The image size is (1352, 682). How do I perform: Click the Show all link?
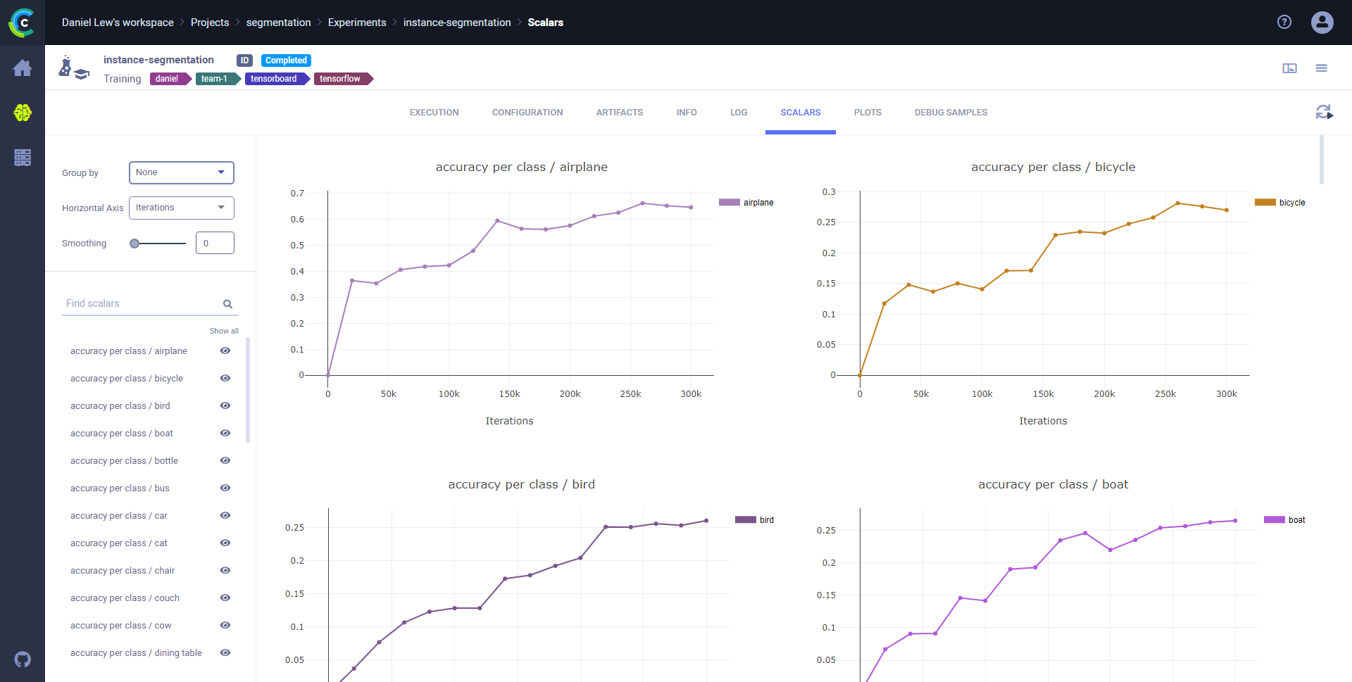coord(224,330)
